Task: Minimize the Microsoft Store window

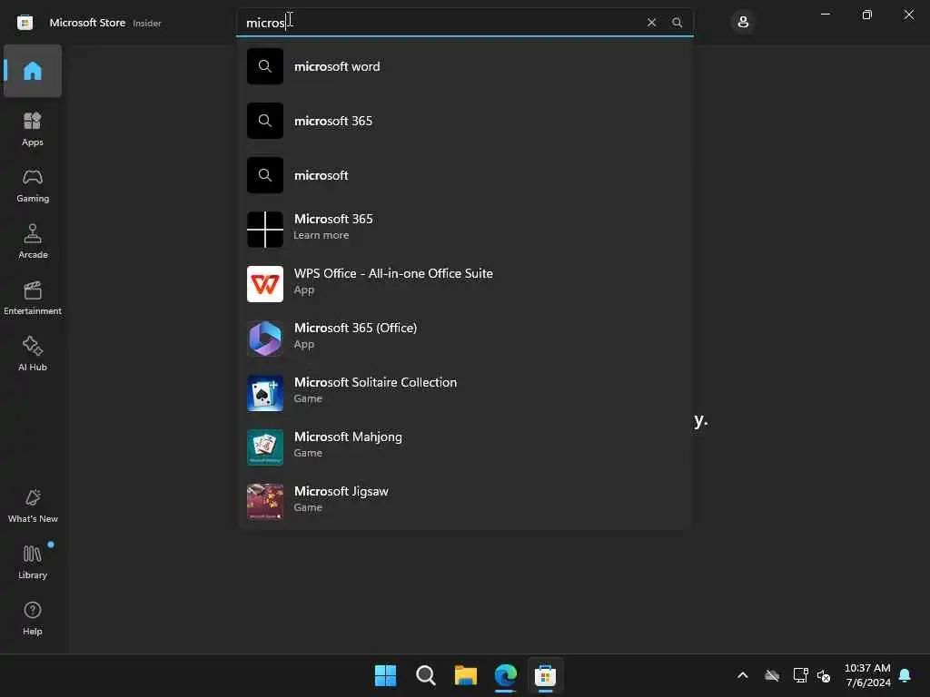Action: (825, 15)
